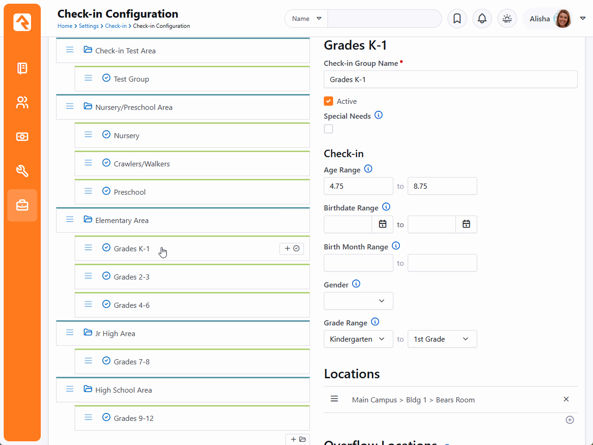Open the Tools wrench in the sidebar
This screenshot has height=445, width=593.
tap(22, 171)
